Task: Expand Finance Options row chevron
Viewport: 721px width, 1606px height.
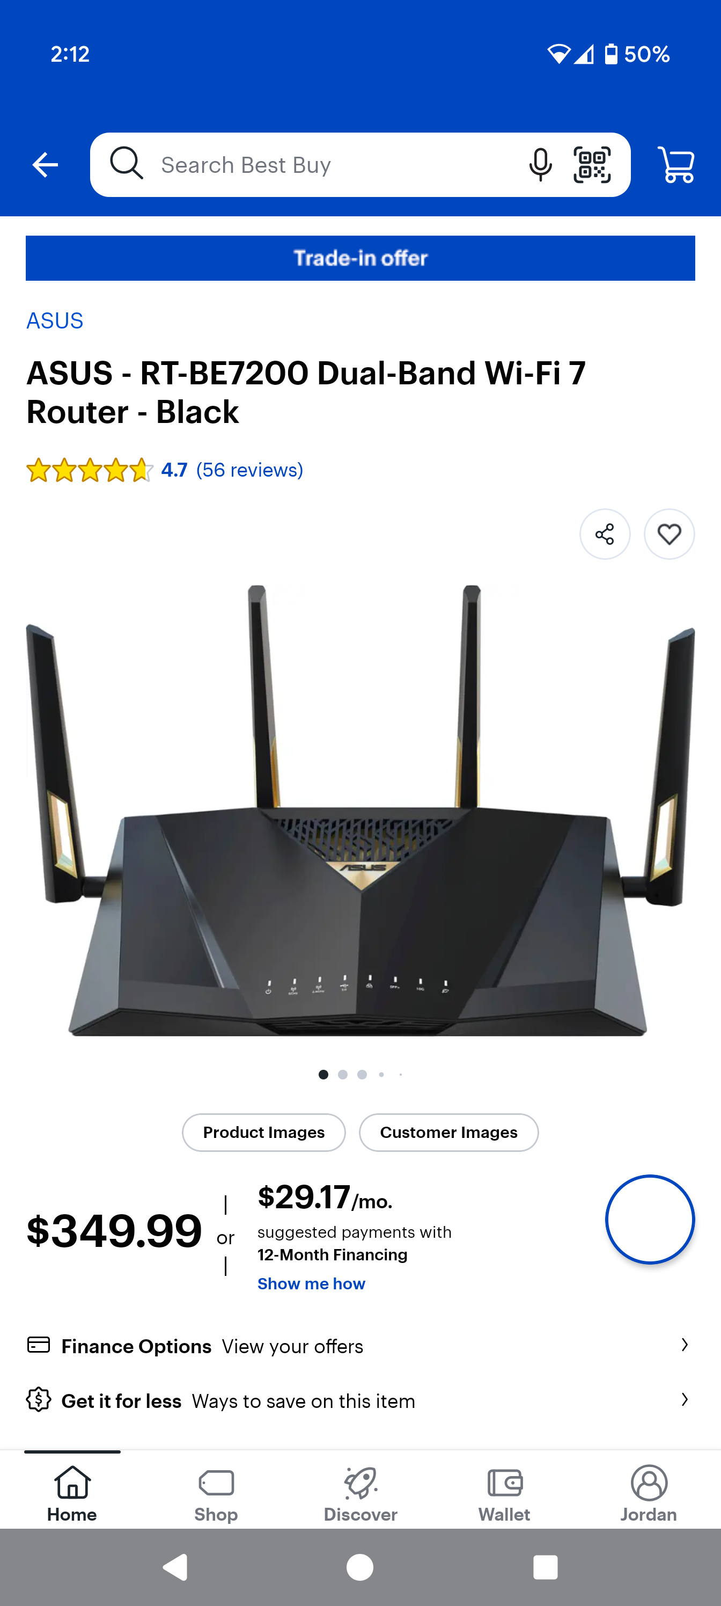Action: coord(684,1345)
